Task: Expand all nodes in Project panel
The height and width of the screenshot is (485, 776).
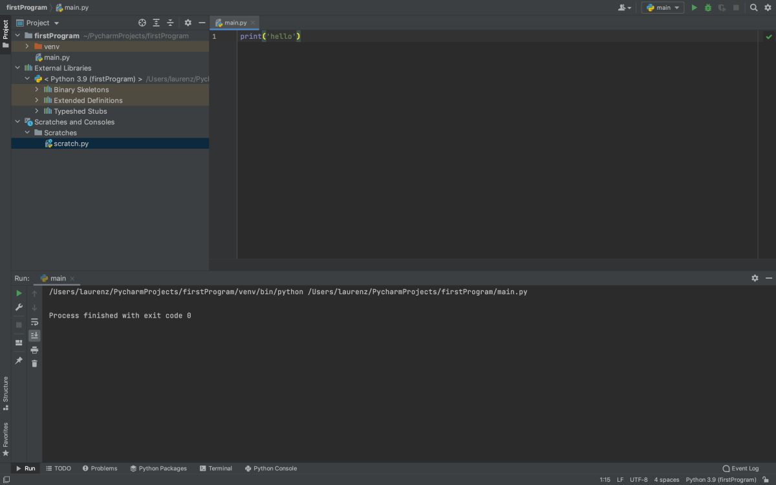Action: coord(156,23)
